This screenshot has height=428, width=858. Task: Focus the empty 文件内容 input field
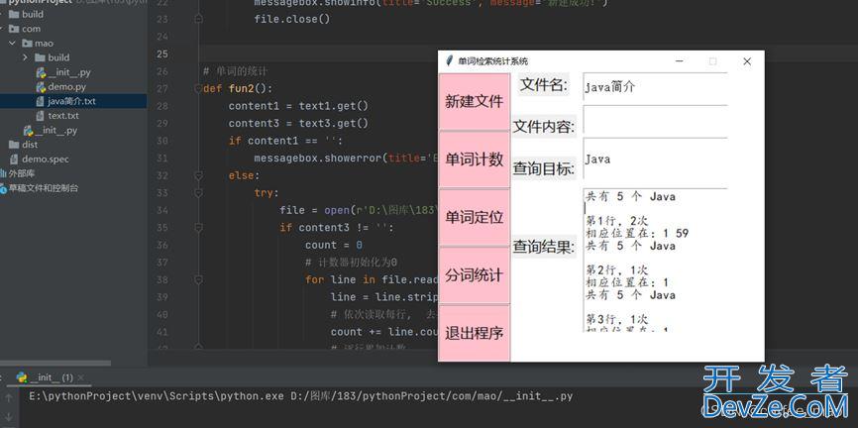(656, 119)
